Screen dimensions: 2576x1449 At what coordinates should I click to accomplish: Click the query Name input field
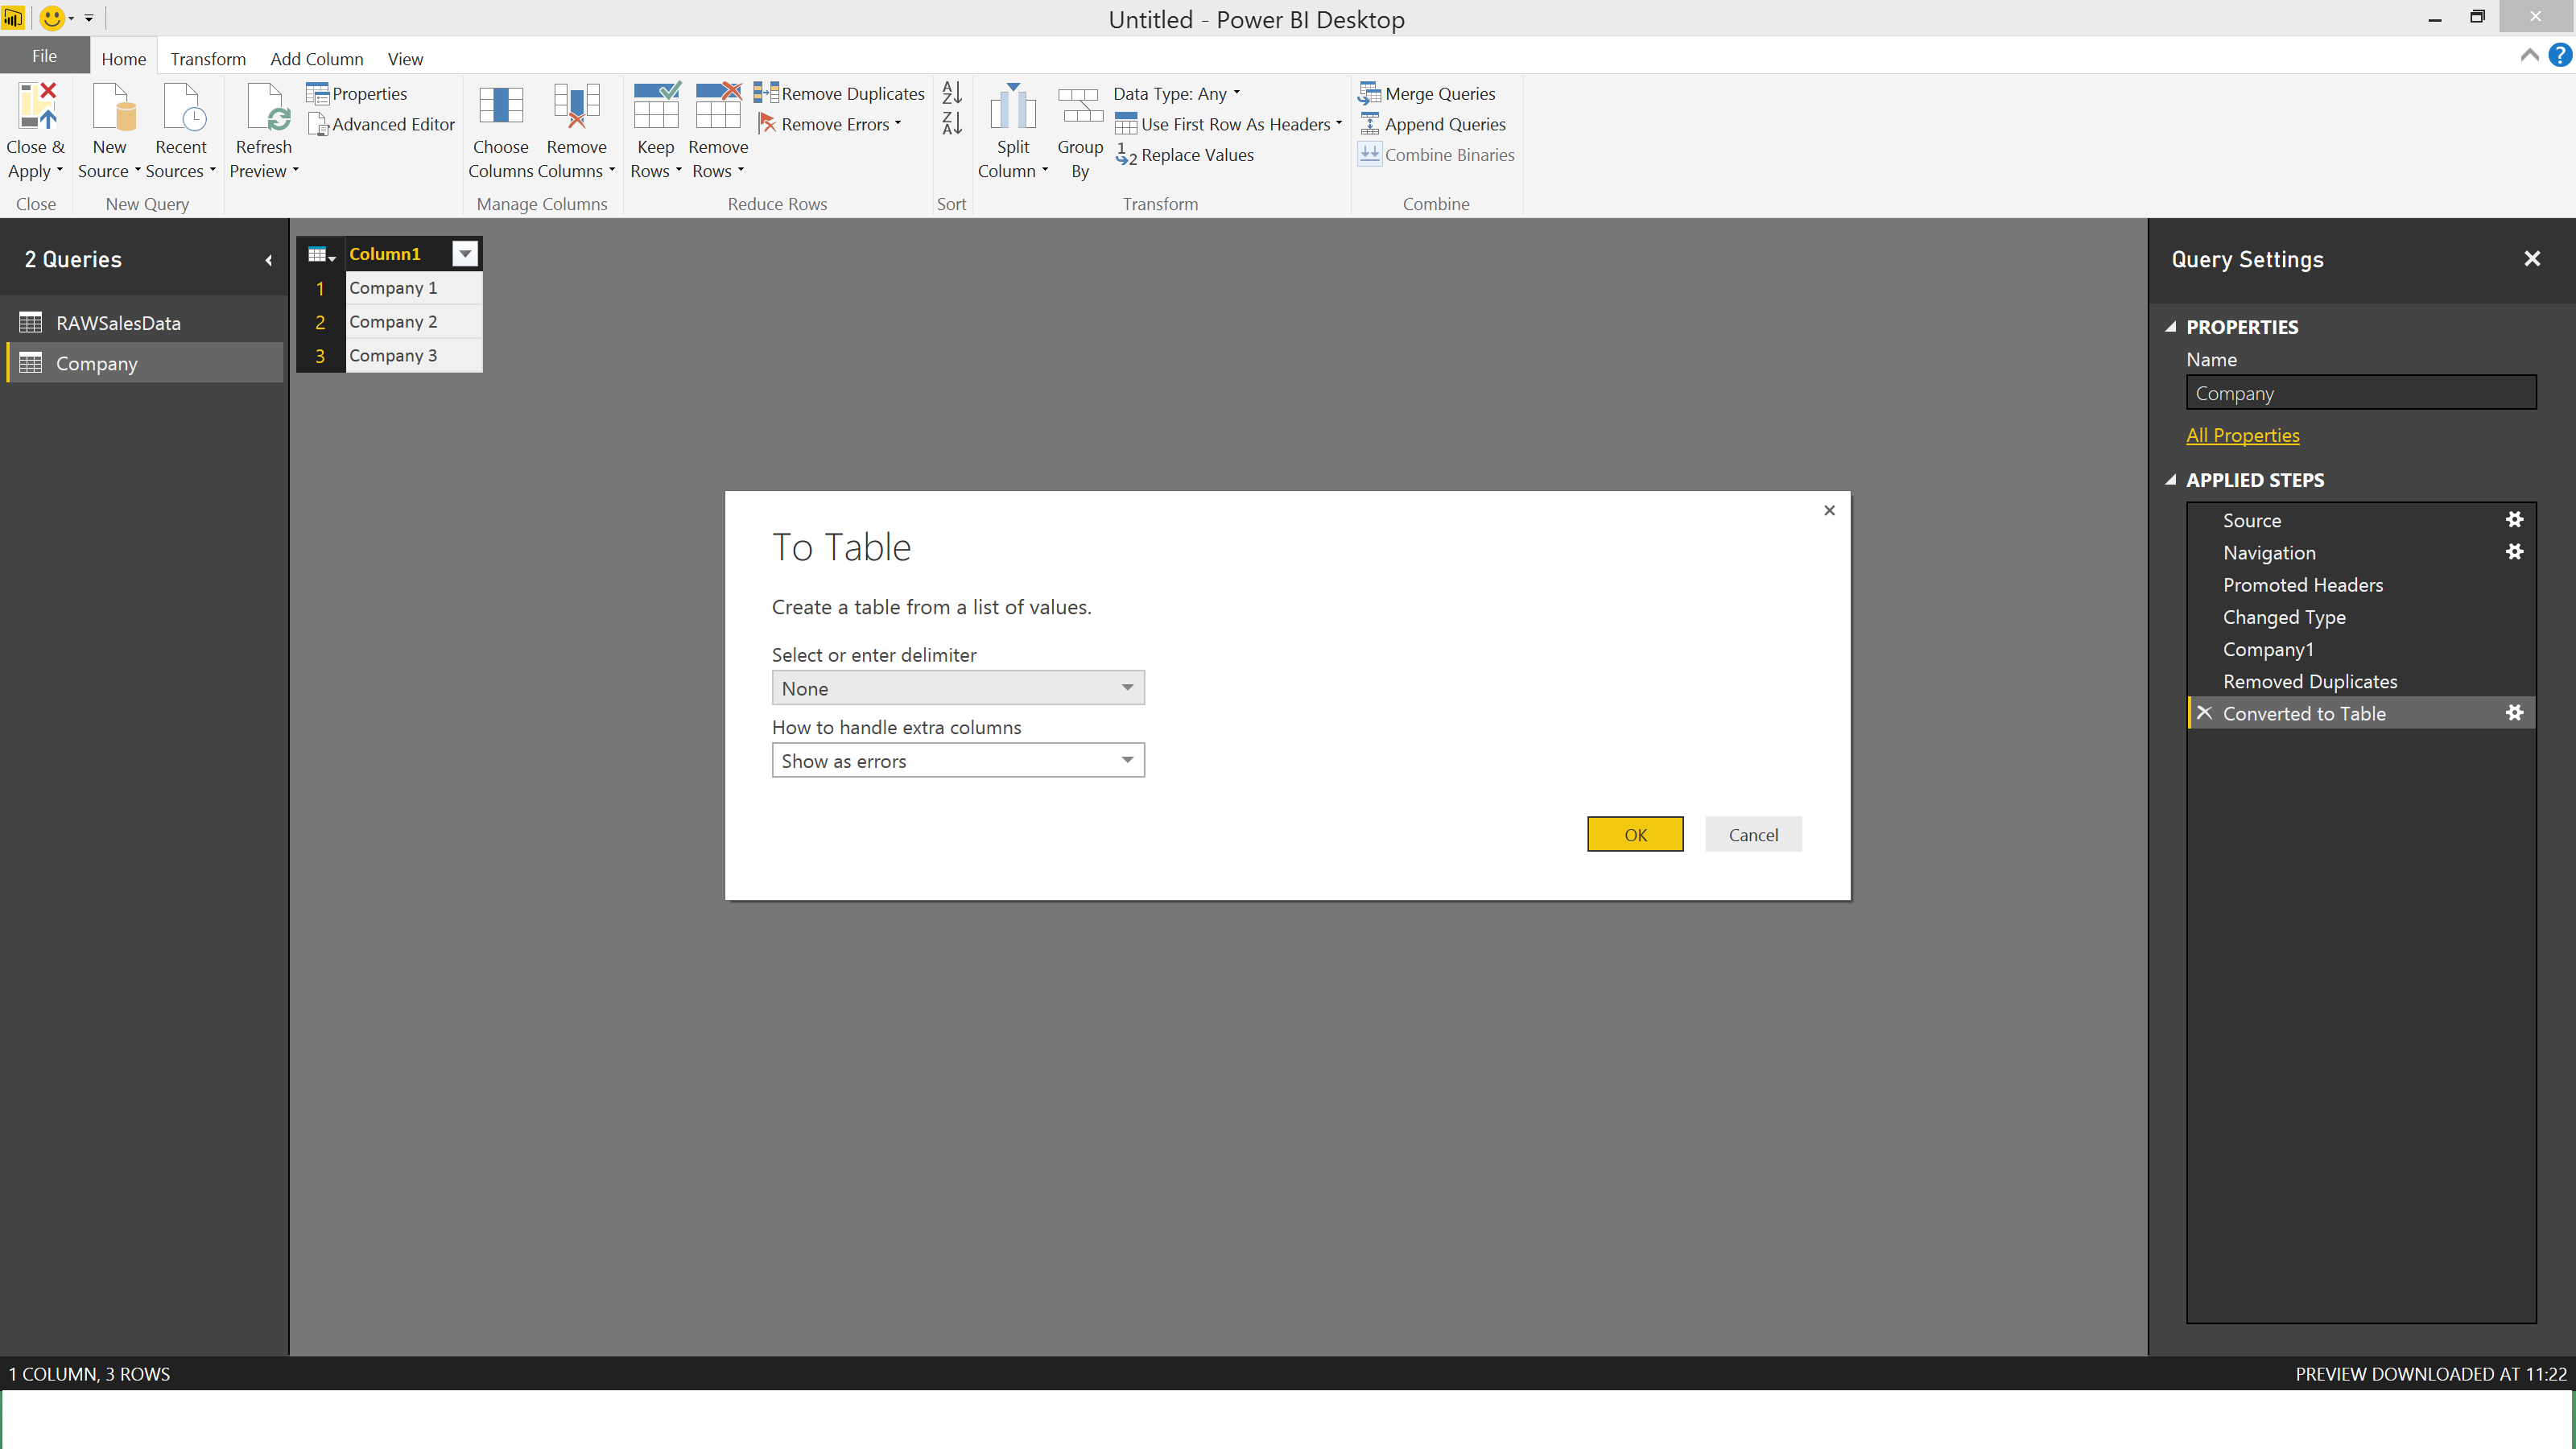[2361, 393]
